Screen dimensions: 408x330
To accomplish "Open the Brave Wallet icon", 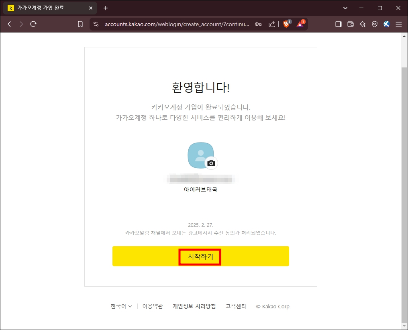I will (x=351, y=24).
